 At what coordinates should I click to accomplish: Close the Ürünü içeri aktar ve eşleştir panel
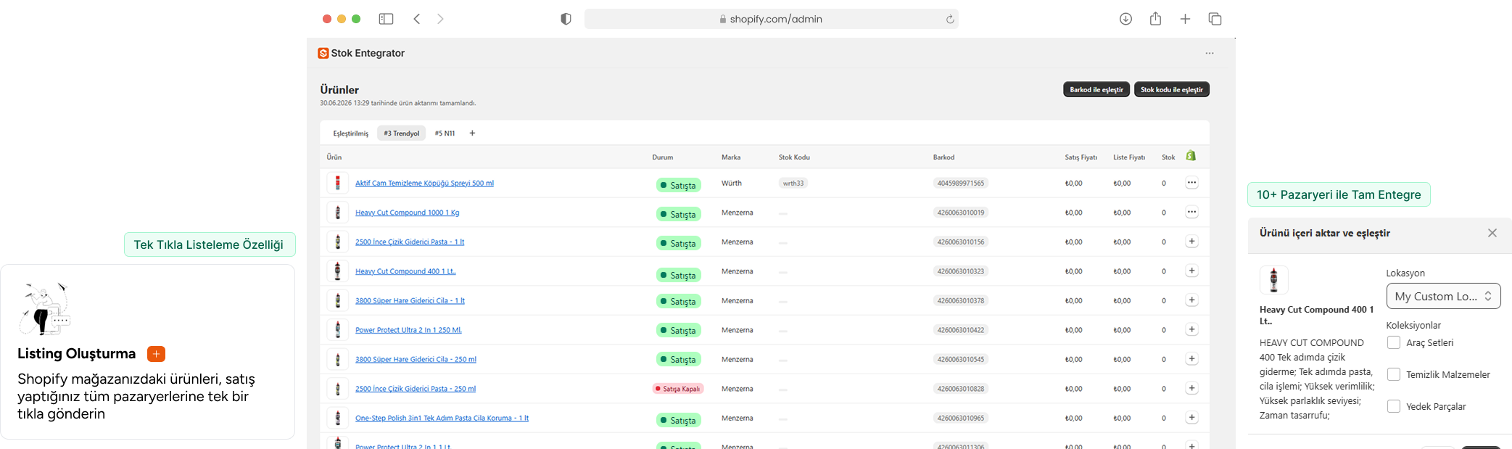click(1492, 233)
